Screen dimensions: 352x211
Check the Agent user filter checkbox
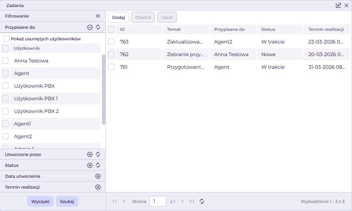click(5, 73)
